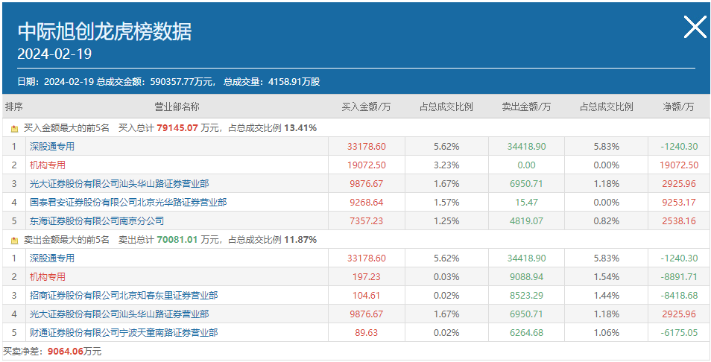Open 机构专用 in the top-sell section
The height and width of the screenshot is (362, 711).
pos(48,276)
